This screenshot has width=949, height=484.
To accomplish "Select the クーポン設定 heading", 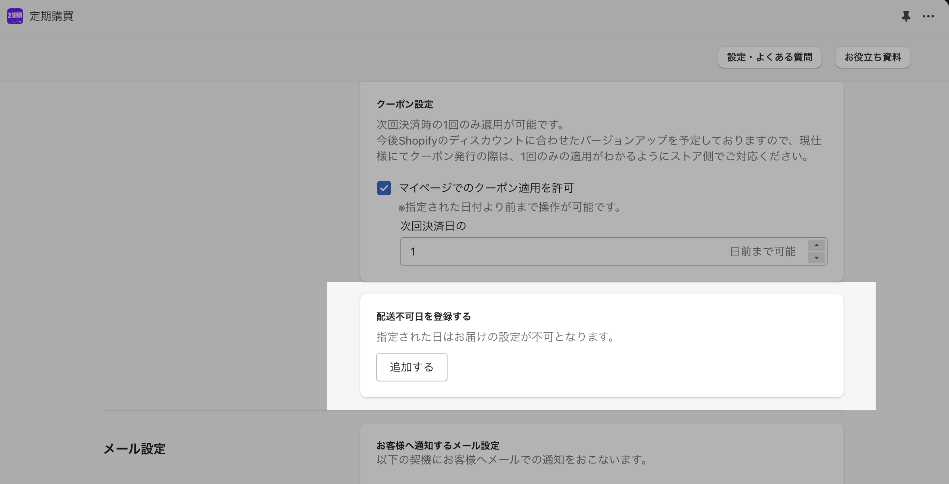I will pos(405,104).
